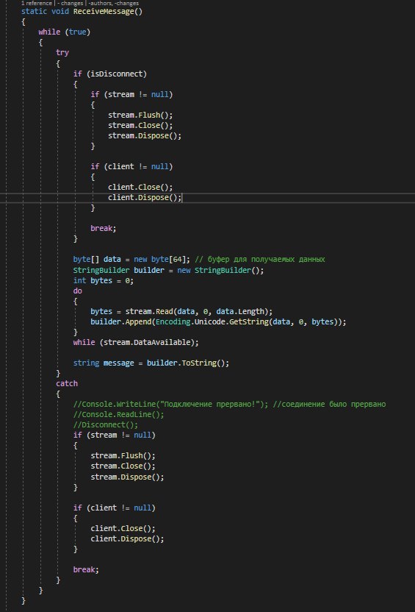This screenshot has height=612, width=415.
Task: Click stream.Dispose() inside the catch block
Action: coord(127,477)
